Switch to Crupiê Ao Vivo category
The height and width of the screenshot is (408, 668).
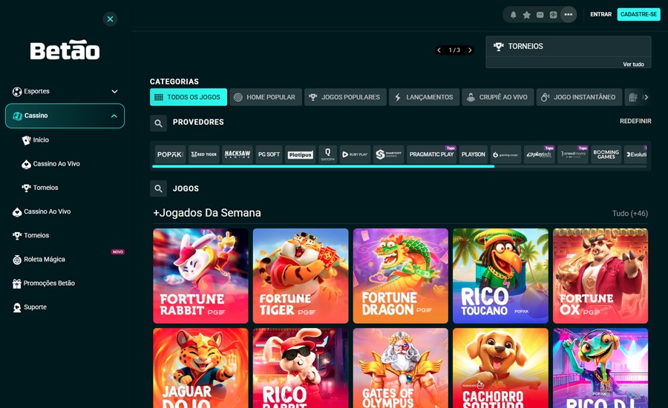(497, 97)
